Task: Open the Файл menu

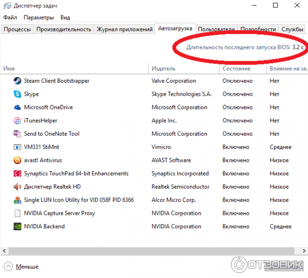Action: pyautogui.click(x=10, y=17)
